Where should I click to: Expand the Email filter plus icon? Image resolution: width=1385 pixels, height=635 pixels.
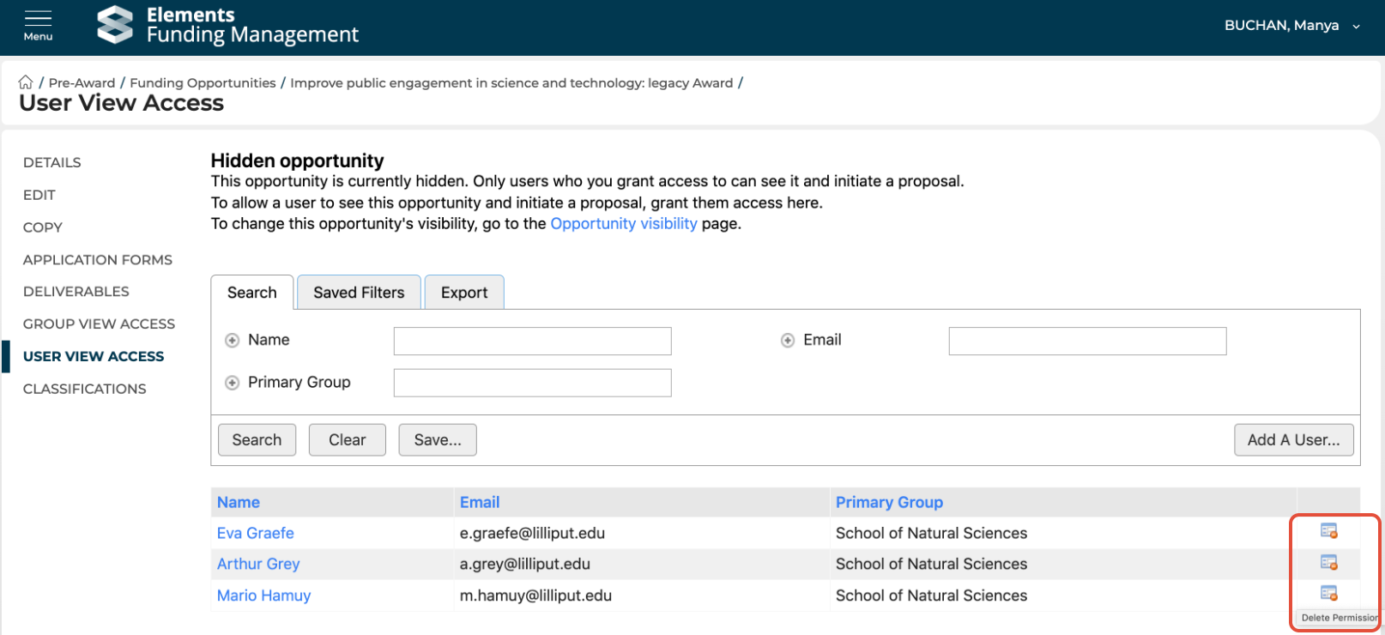coord(788,341)
